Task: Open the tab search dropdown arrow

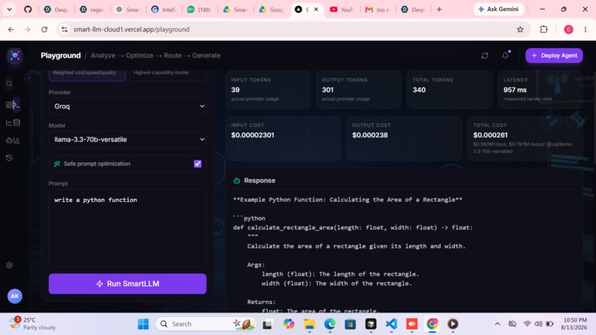Action: pyautogui.click(x=9, y=9)
